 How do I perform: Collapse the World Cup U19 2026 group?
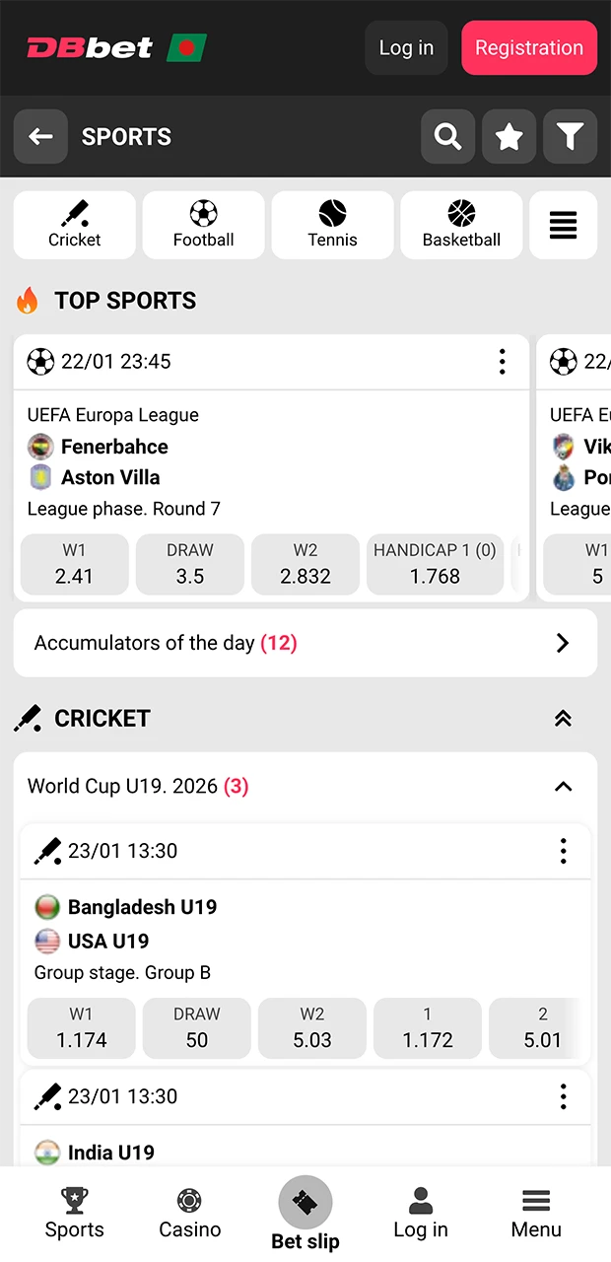point(563,787)
